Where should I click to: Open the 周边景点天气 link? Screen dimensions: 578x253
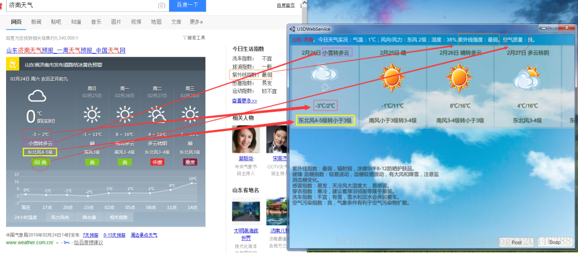click(x=143, y=235)
